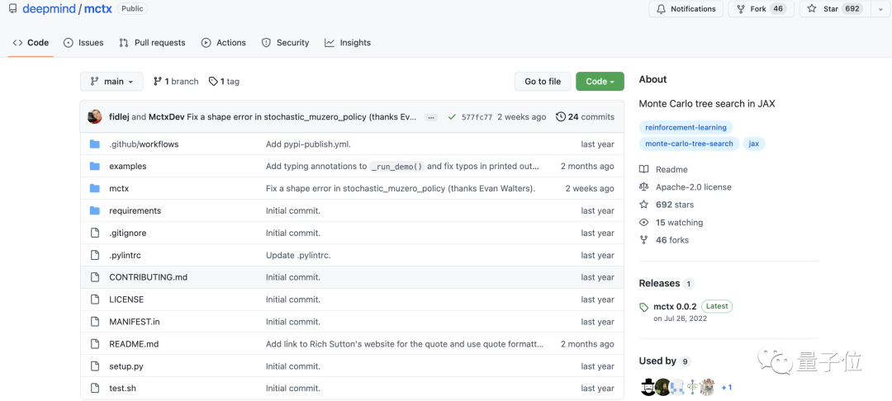Click the file icon for setup.py
The width and height of the screenshot is (892, 401).
[x=94, y=366]
